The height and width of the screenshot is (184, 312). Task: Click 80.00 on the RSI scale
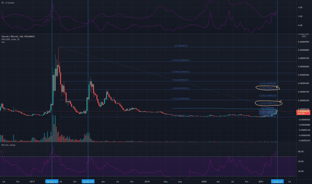click(x=301, y=152)
